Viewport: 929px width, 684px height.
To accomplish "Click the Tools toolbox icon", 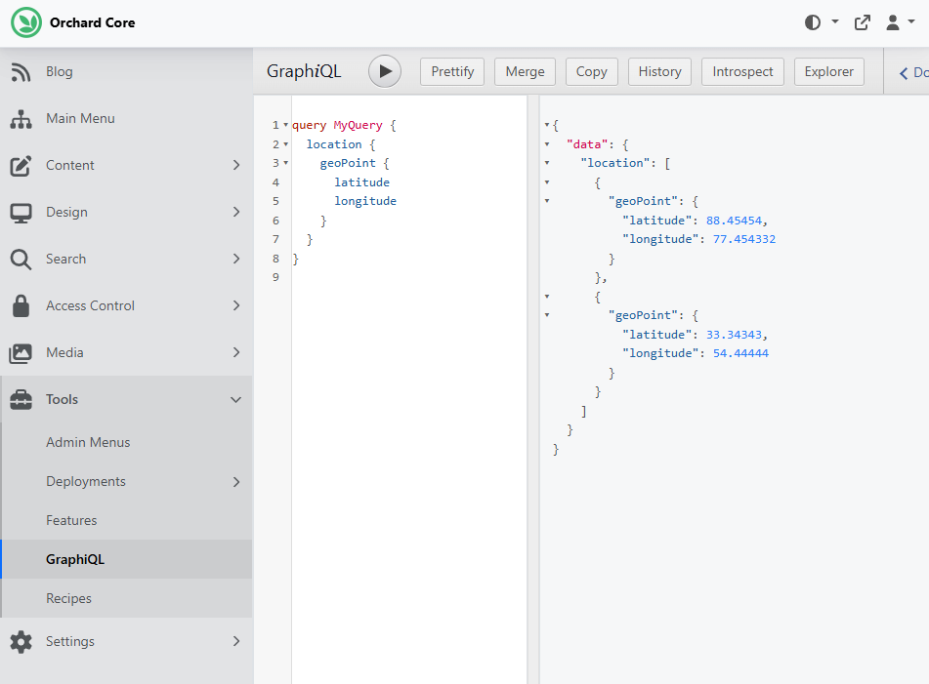I will pyautogui.click(x=21, y=399).
